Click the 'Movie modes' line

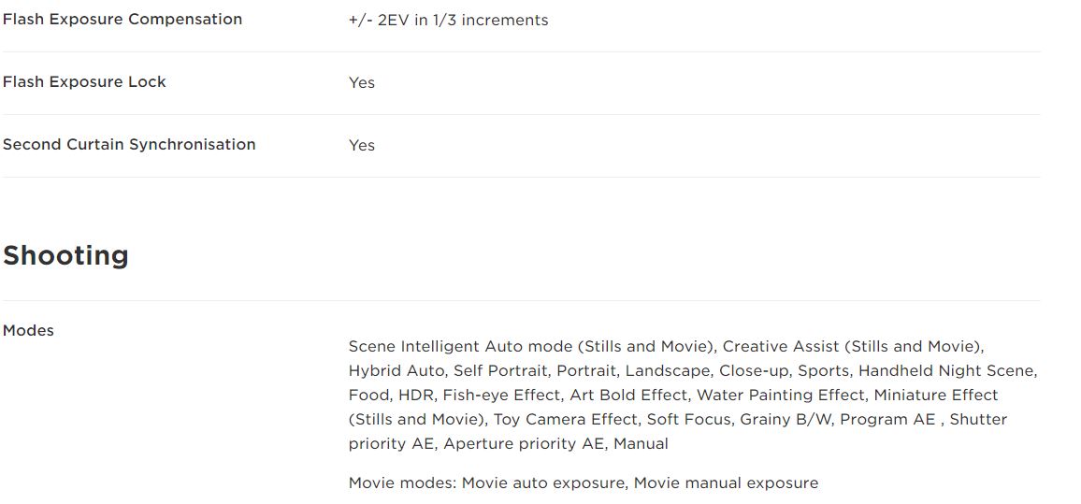584,482
